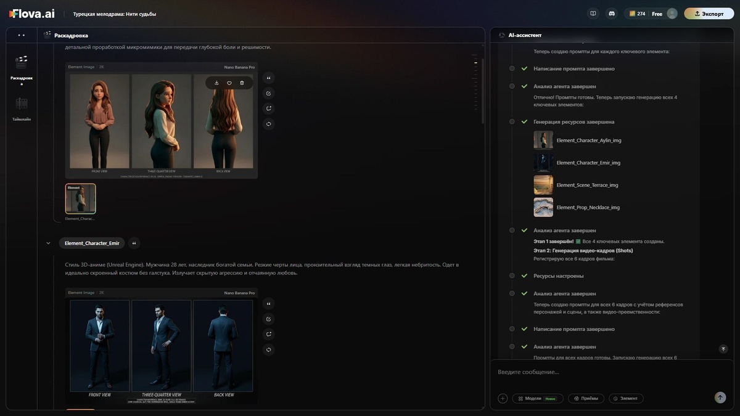Open Element_Prop_Necklace_img resource thumbnail
740x416 pixels.
click(x=543, y=206)
